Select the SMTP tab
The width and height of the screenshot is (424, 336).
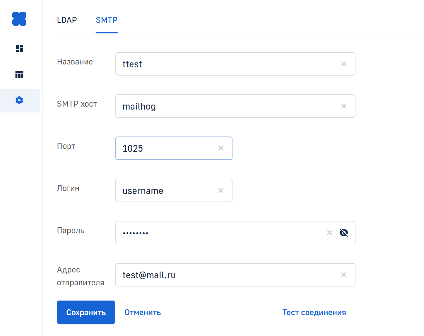coord(107,20)
